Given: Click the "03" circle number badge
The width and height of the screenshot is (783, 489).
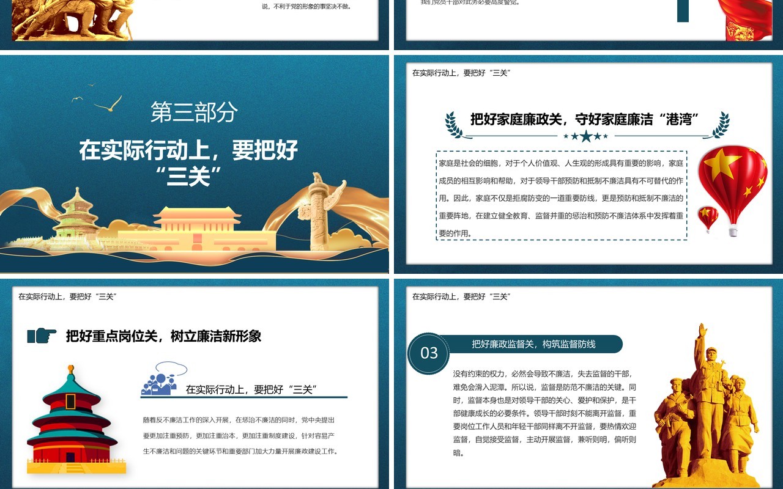Looking at the screenshot, I should click(429, 353).
